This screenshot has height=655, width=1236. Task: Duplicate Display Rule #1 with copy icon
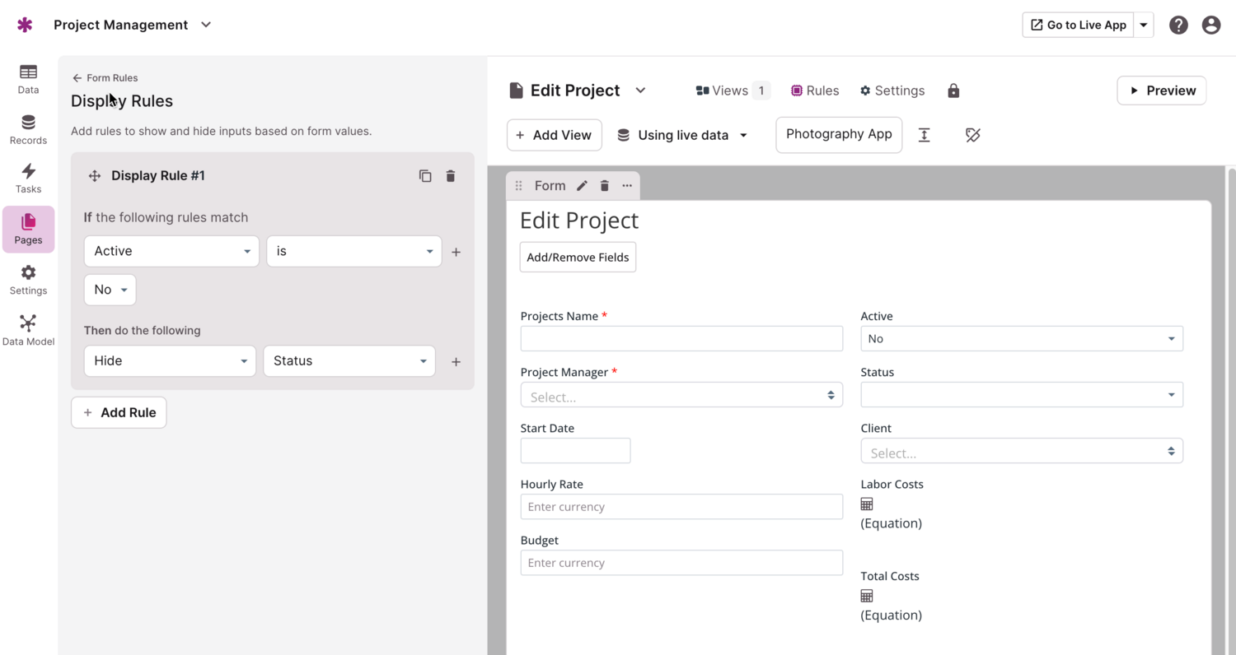[425, 176]
